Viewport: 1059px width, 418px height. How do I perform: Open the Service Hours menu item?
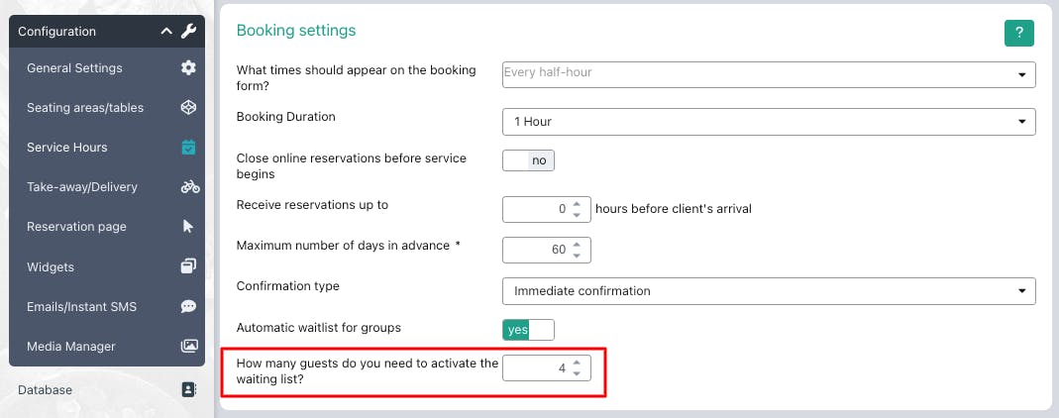[x=67, y=148]
